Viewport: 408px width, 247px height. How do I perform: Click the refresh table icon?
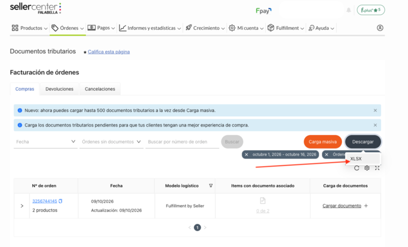point(357,168)
